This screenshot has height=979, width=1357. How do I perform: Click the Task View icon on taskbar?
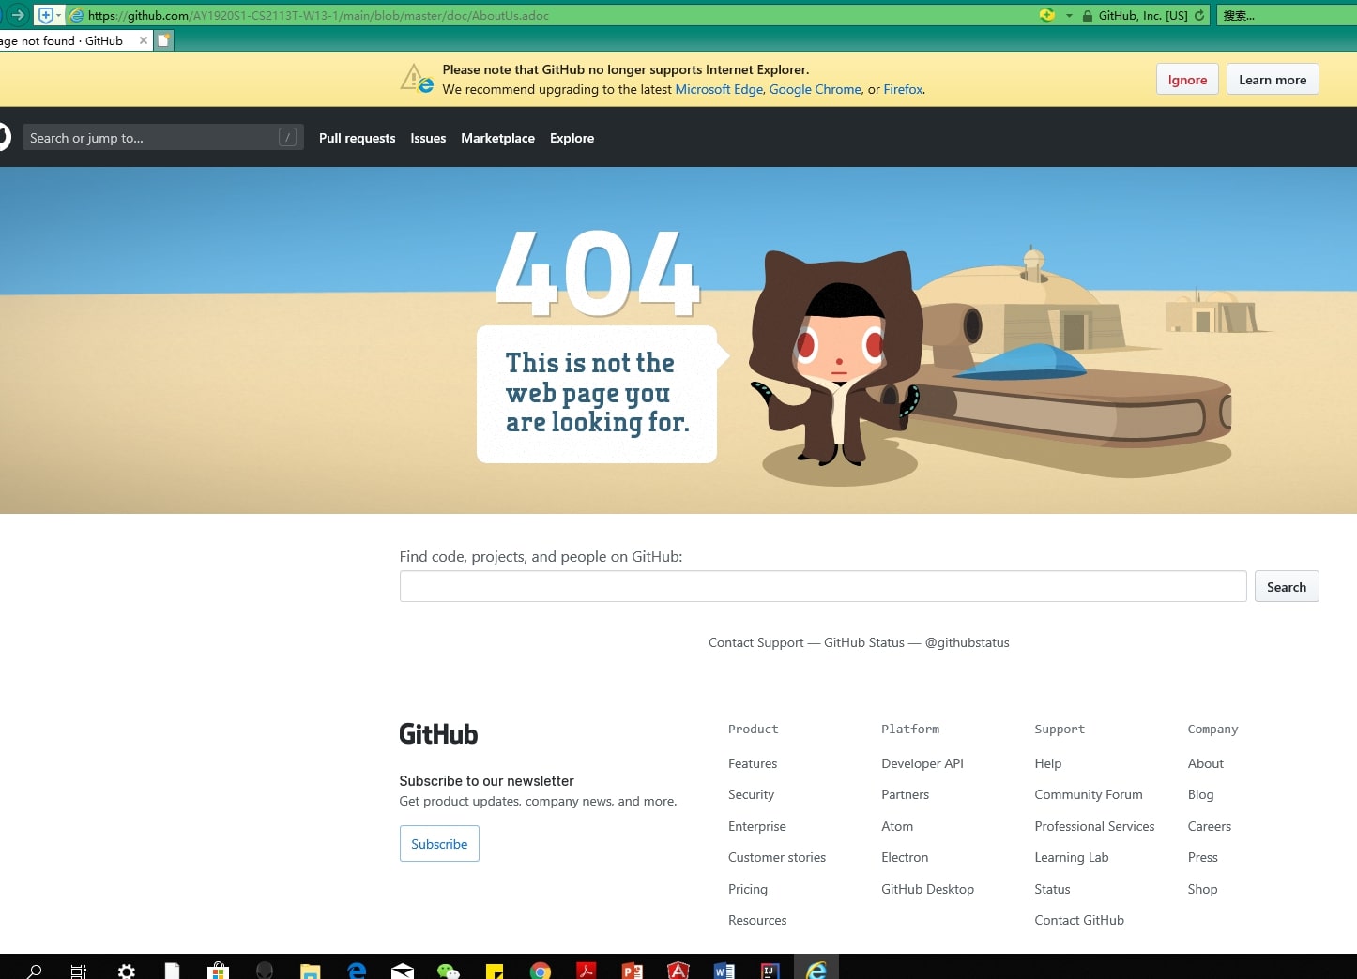coord(79,971)
